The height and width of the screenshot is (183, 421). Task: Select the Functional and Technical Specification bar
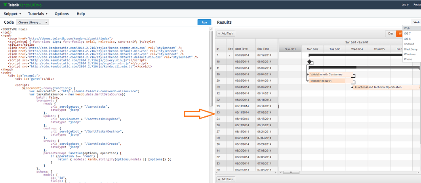pos(386,87)
